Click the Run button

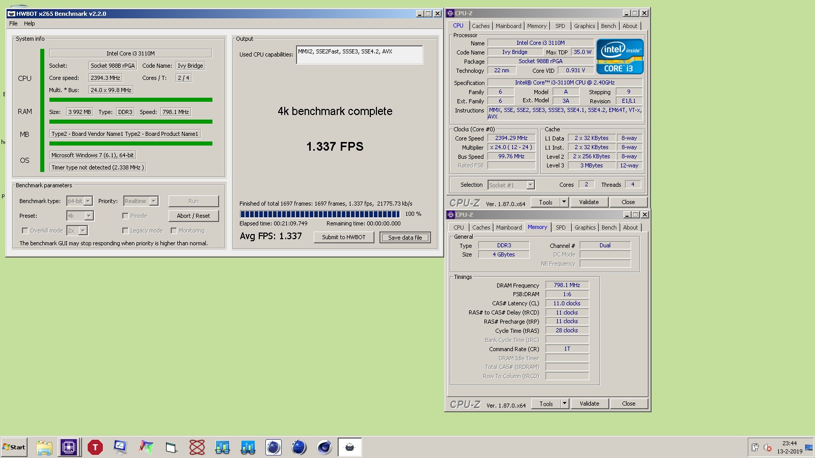(x=194, y=201)
